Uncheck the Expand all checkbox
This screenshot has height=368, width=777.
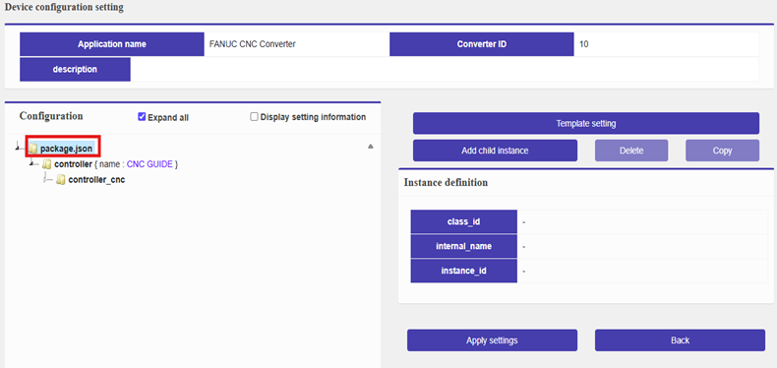(x=142, y=117)
